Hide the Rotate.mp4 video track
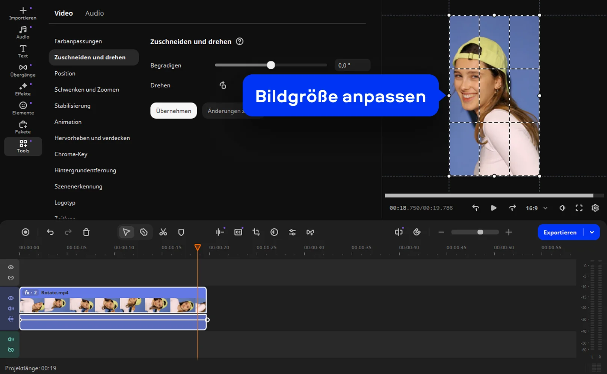 point(11,298)
